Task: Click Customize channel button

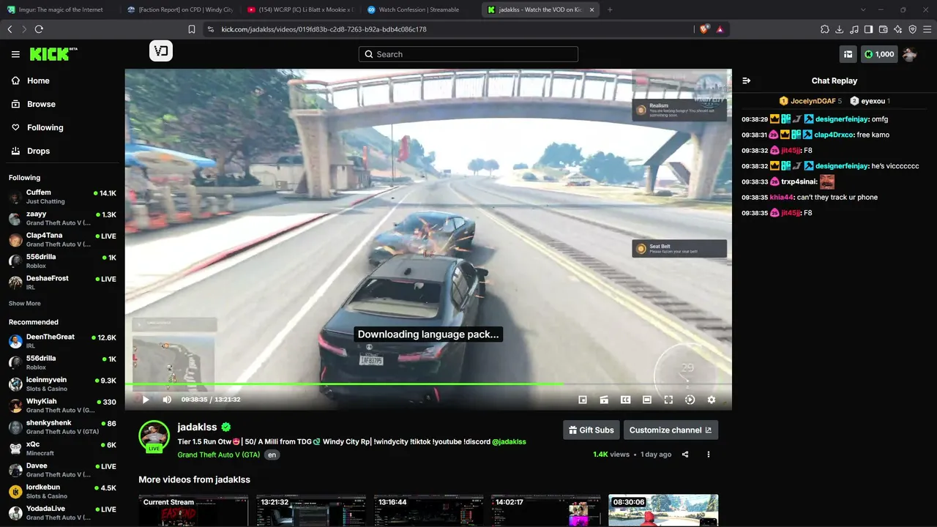Action: 671,430
